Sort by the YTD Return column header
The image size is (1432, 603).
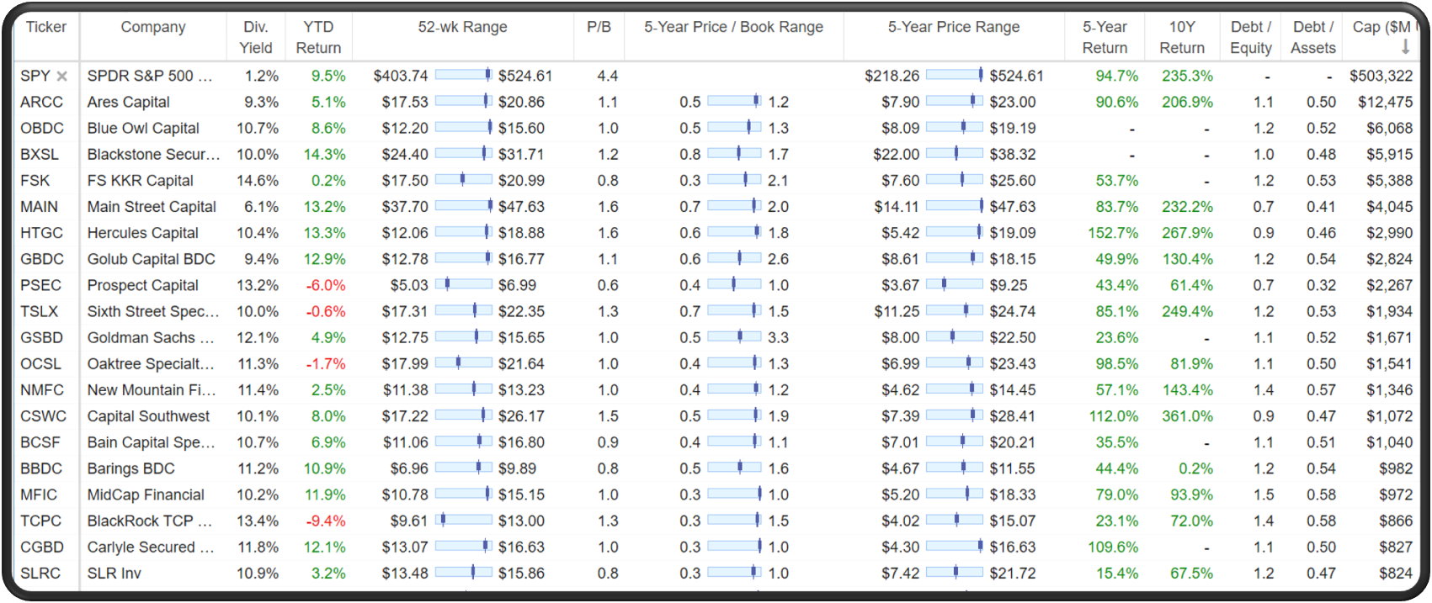318,37
